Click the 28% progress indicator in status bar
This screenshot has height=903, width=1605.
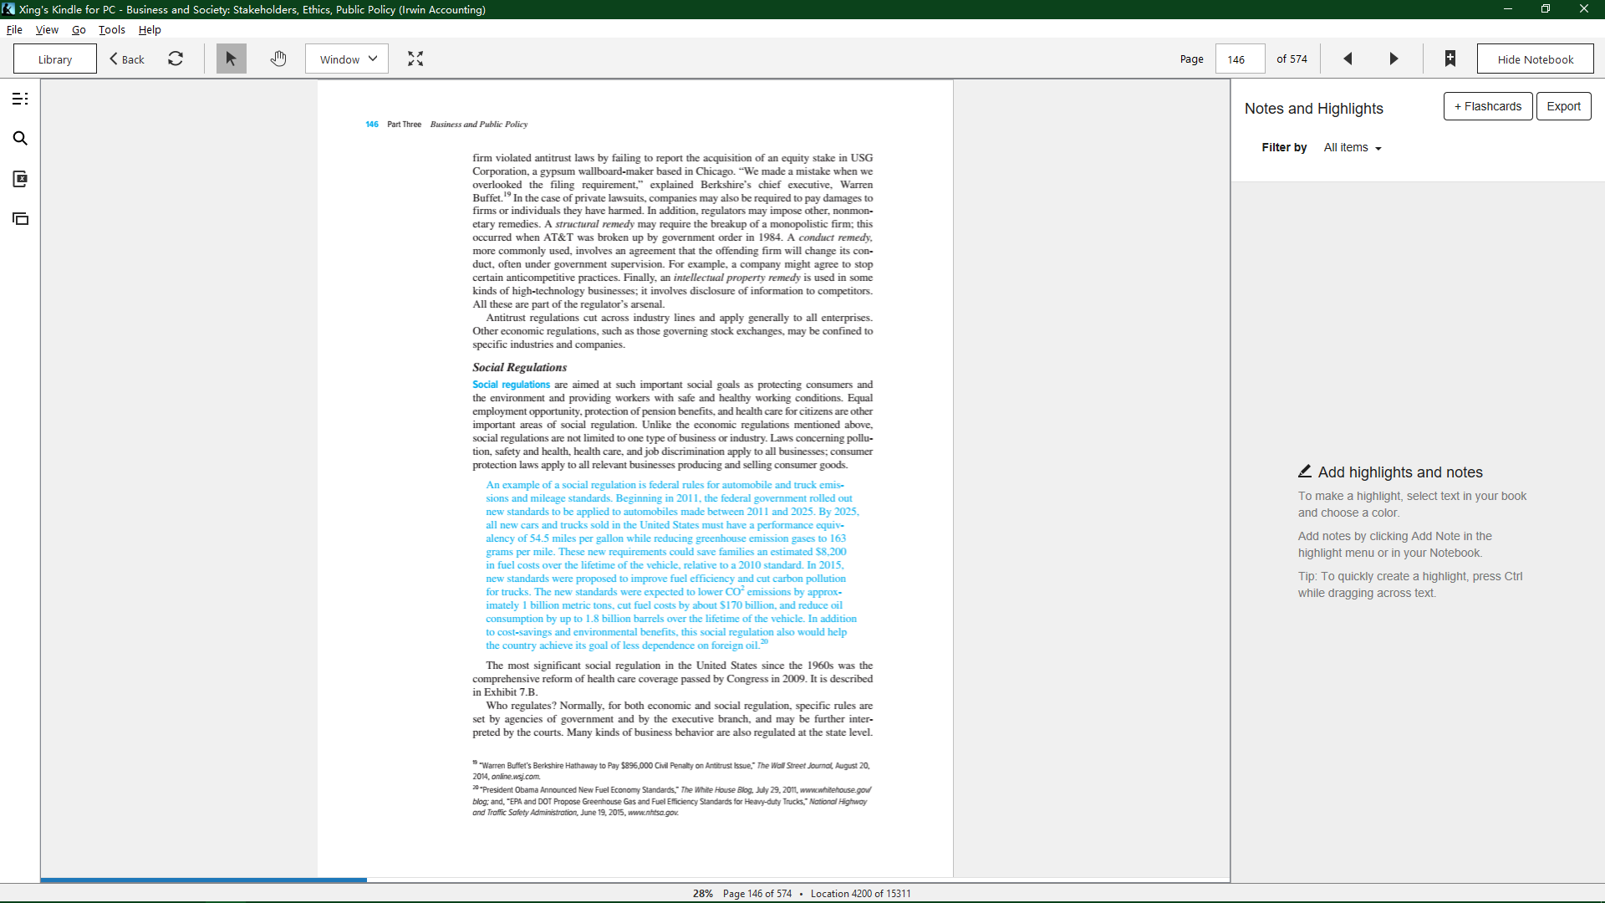703,893
